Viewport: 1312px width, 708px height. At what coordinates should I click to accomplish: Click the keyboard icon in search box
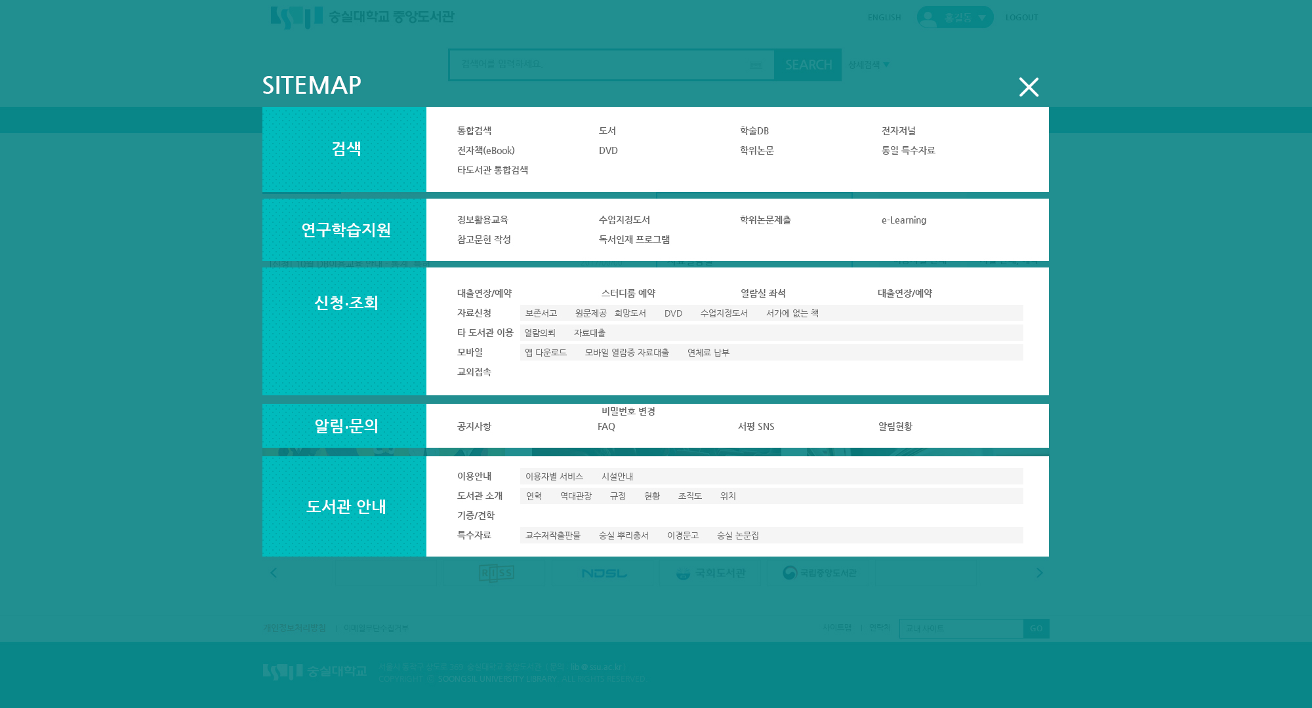pyautogui.click(x=756, y=65)
